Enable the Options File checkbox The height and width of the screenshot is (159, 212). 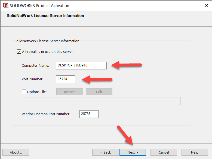[x=24, y=92]
